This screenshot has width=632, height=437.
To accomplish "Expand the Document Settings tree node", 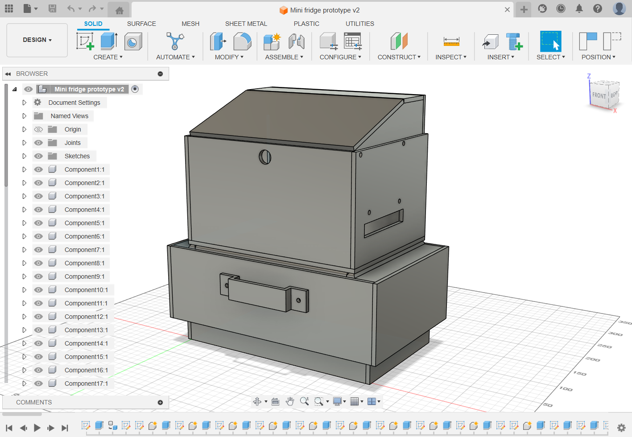I will [24, 102].
